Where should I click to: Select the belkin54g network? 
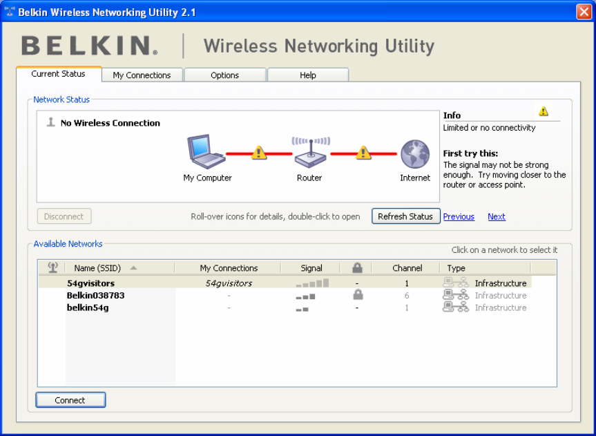point(88,307)
